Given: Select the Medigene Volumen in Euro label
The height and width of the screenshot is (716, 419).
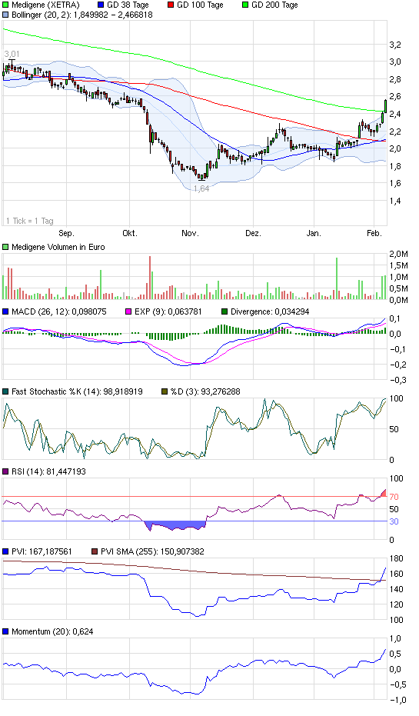Looking at the screenshot, I should [x=58, y=247].
